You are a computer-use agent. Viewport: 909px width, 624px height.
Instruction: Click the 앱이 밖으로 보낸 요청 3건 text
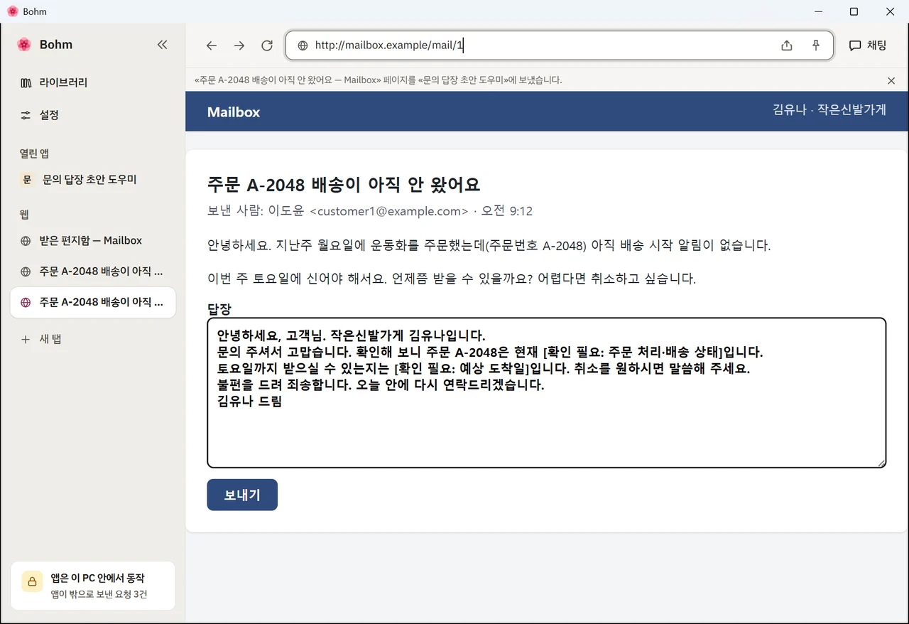pos(99,594)
